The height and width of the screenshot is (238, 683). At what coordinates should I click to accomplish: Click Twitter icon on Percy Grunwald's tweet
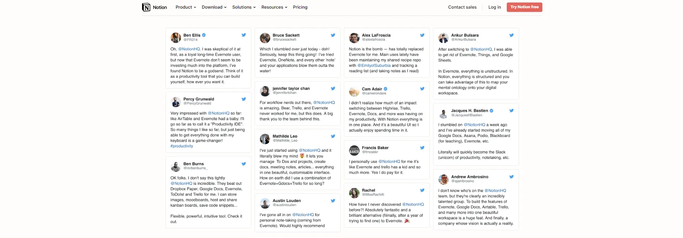tap(243, 99)
